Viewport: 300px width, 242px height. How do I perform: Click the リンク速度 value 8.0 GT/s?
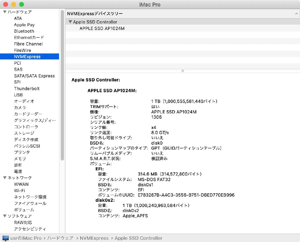point(160,133)
